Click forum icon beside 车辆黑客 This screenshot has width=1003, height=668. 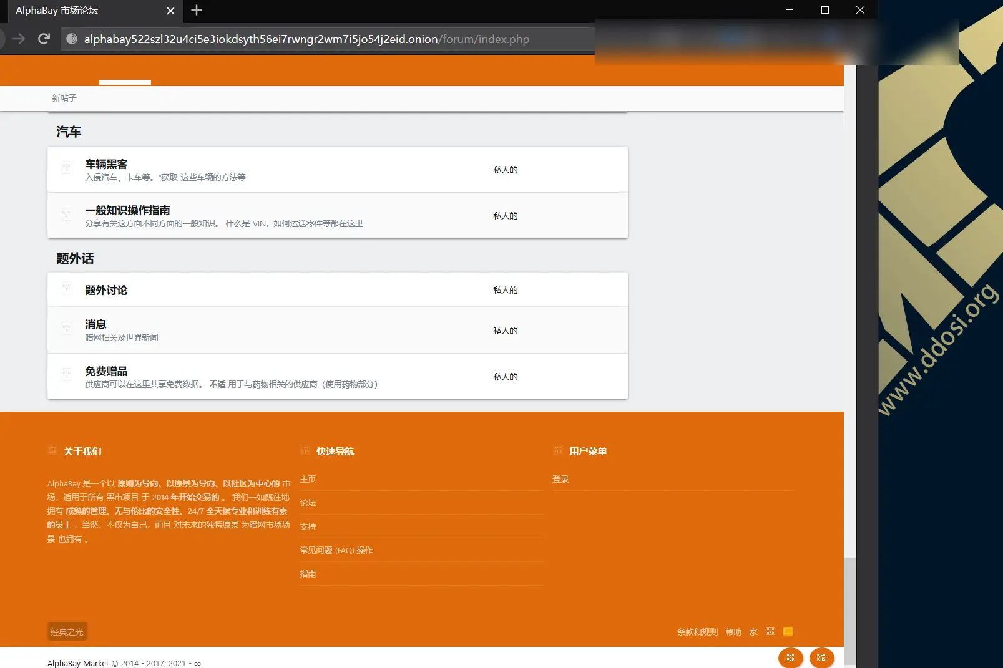(67, 168)
